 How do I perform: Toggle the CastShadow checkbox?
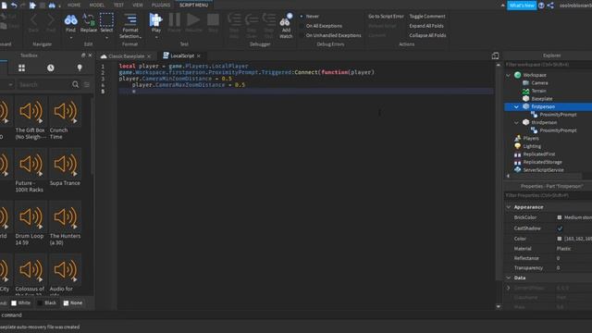point(560,228)
